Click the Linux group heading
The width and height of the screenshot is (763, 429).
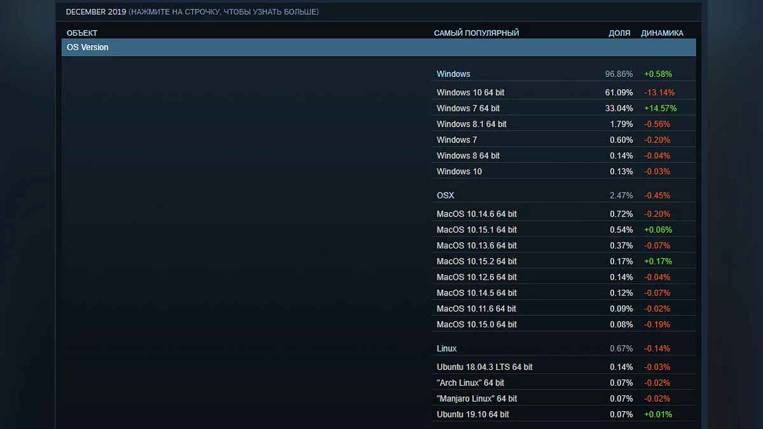(x=447, y=349)
